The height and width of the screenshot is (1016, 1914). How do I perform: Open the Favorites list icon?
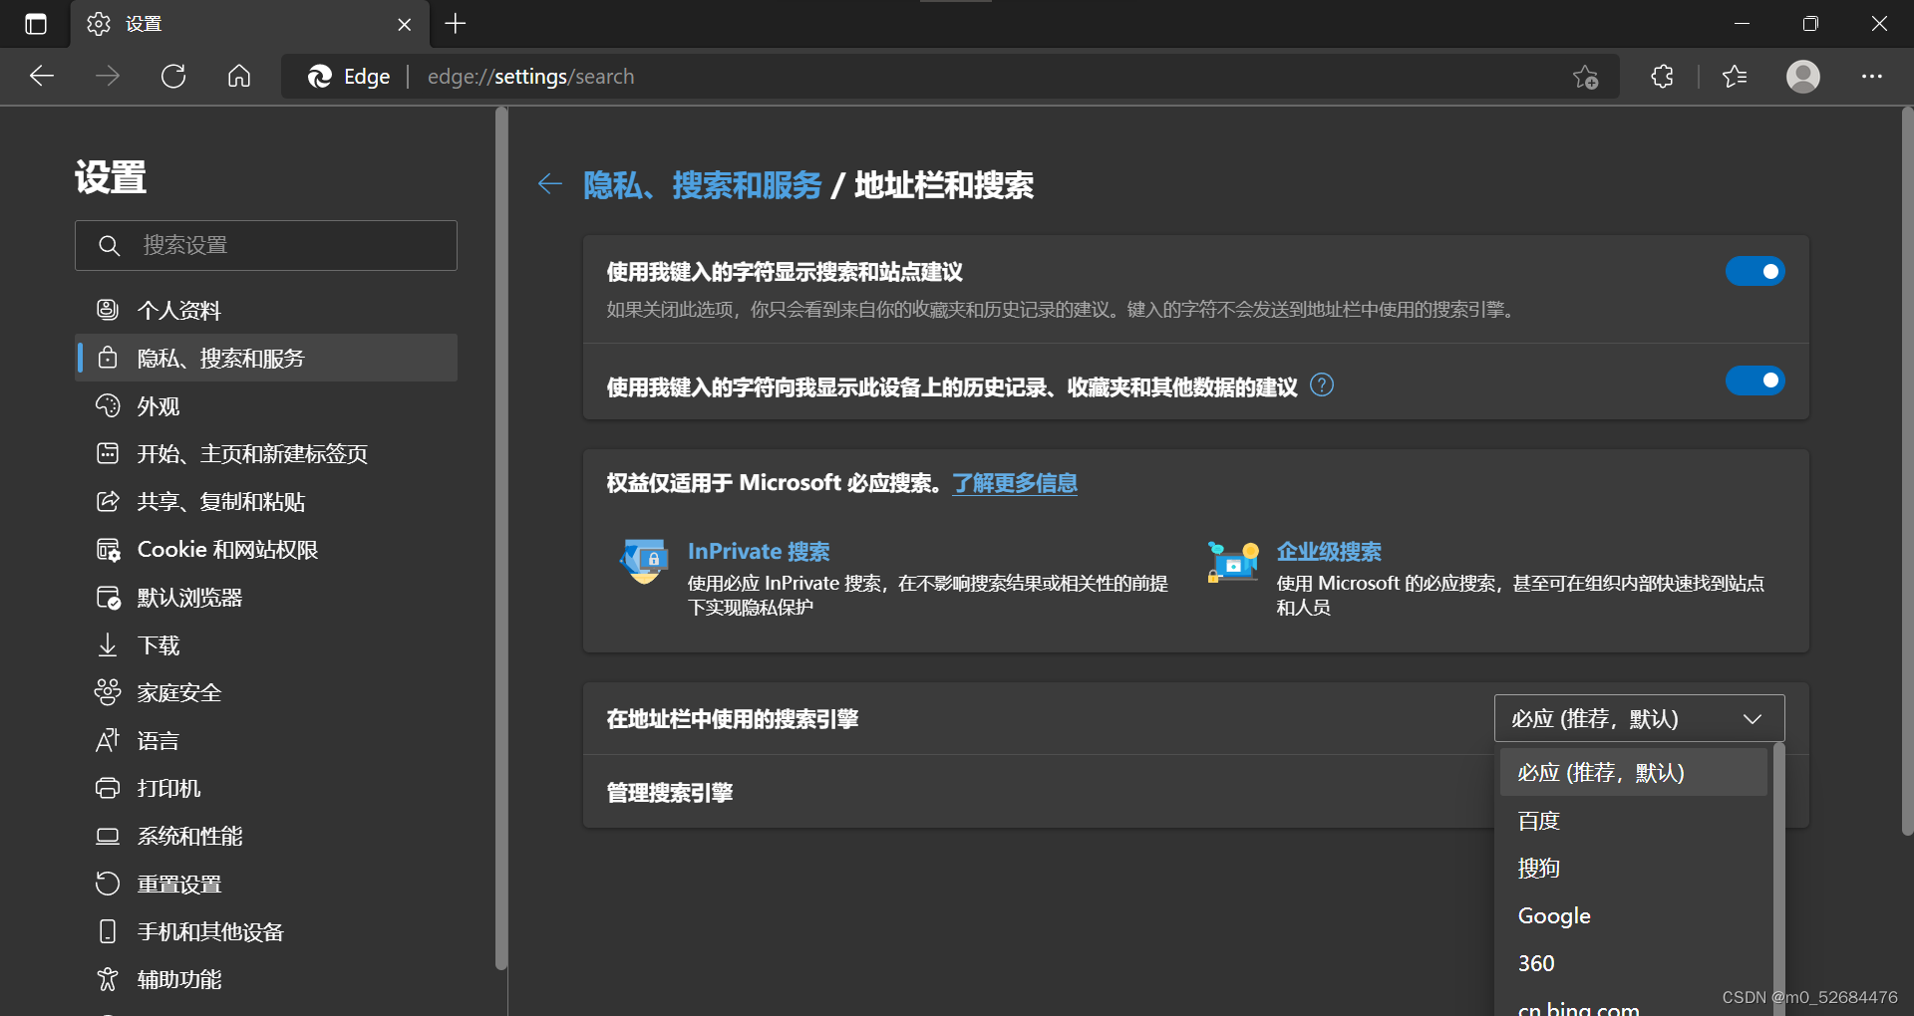[x=1735, y=77]
